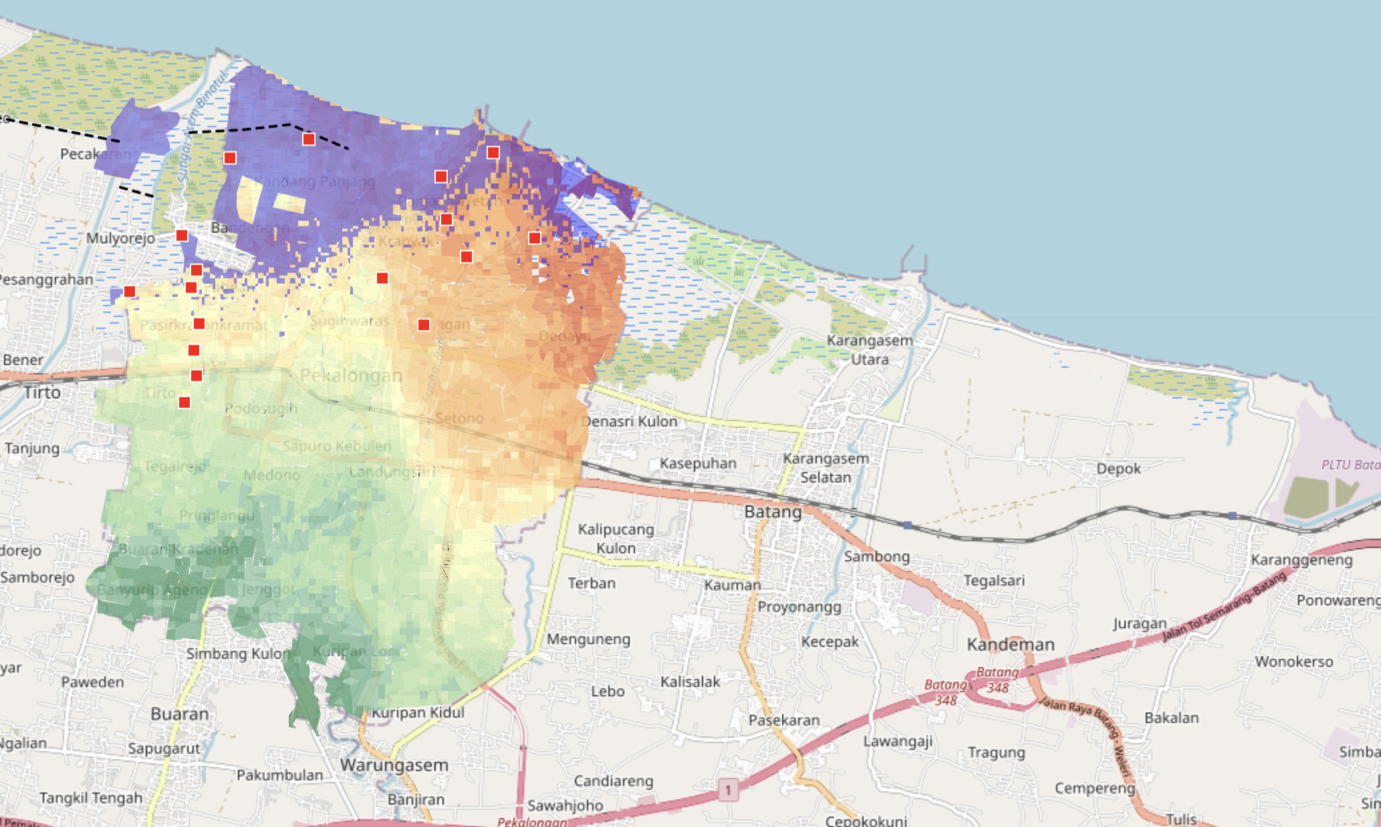Click the Wonokerso label
Screen dimensions: 1381x827
click(1294, 662)
